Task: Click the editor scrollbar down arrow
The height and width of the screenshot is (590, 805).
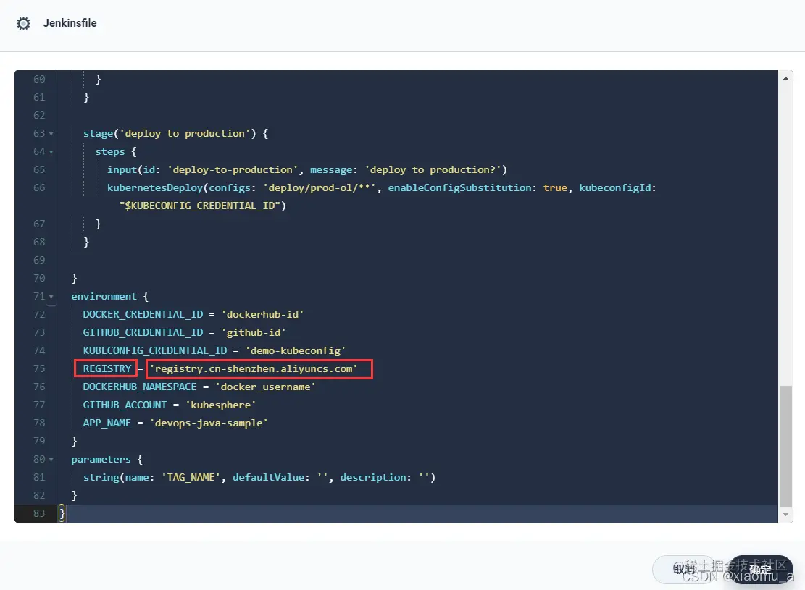Action: point(785,514)
